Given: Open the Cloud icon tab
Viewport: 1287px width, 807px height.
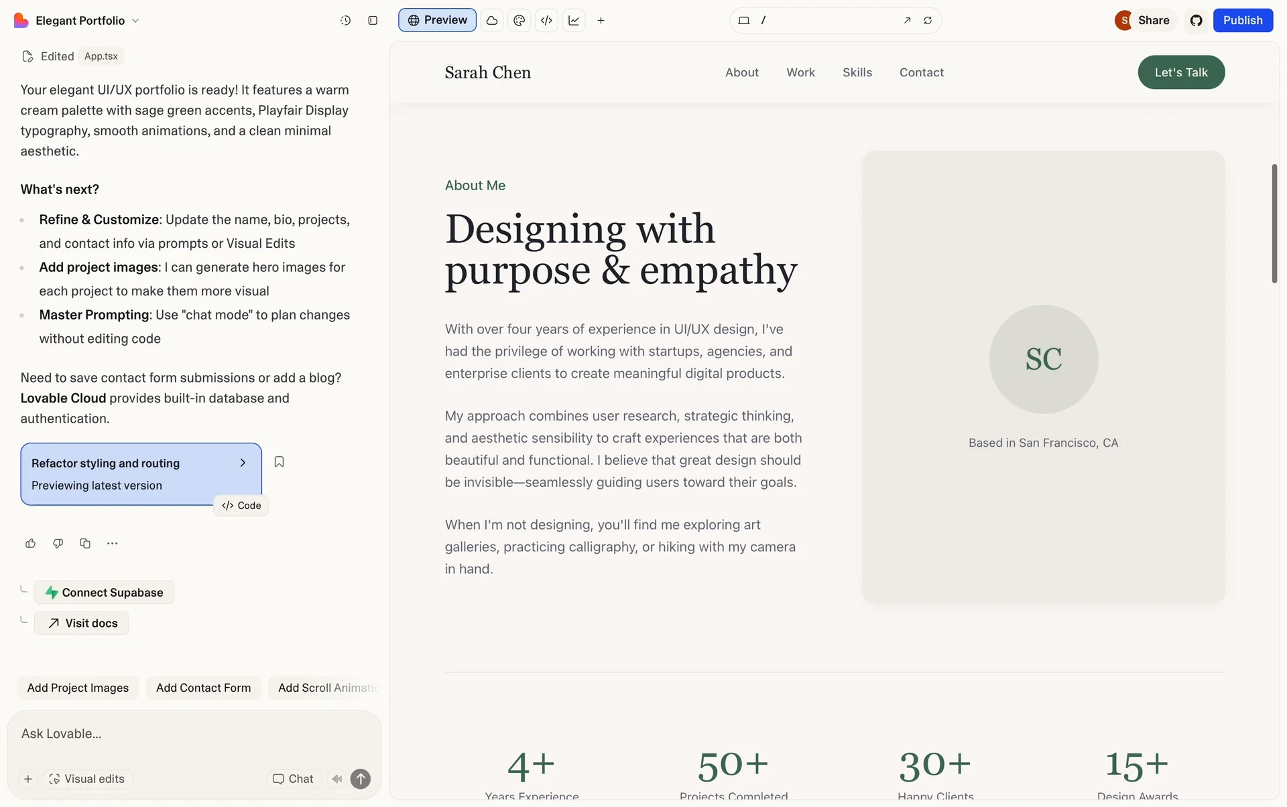Looking at the screenshot, I should coord(492,21).
